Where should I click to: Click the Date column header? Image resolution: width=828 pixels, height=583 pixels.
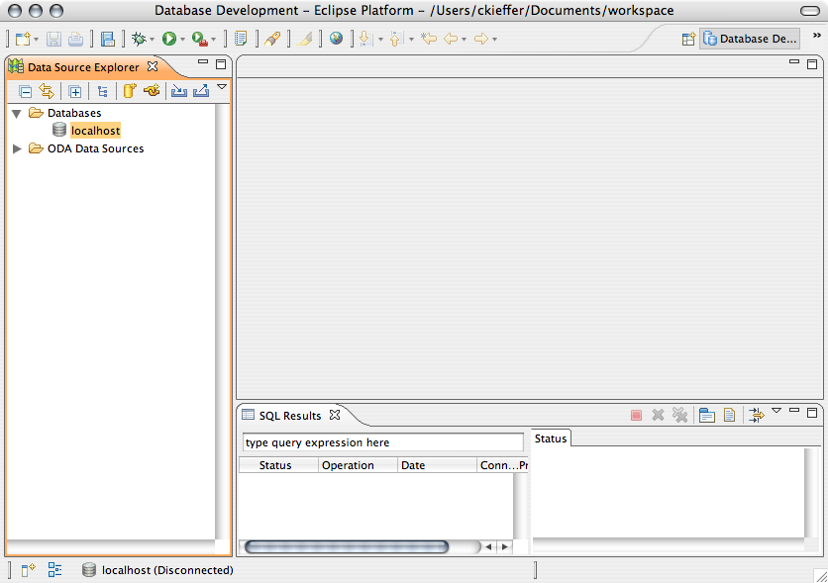[x=437, y=465]
